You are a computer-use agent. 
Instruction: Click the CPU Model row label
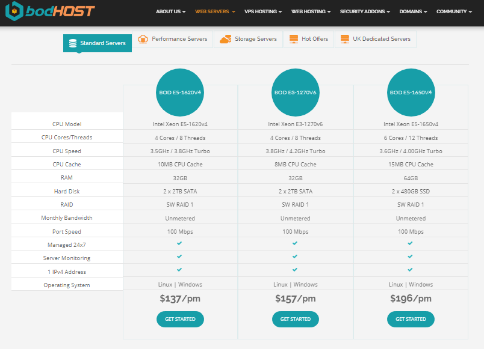(67, 124)
